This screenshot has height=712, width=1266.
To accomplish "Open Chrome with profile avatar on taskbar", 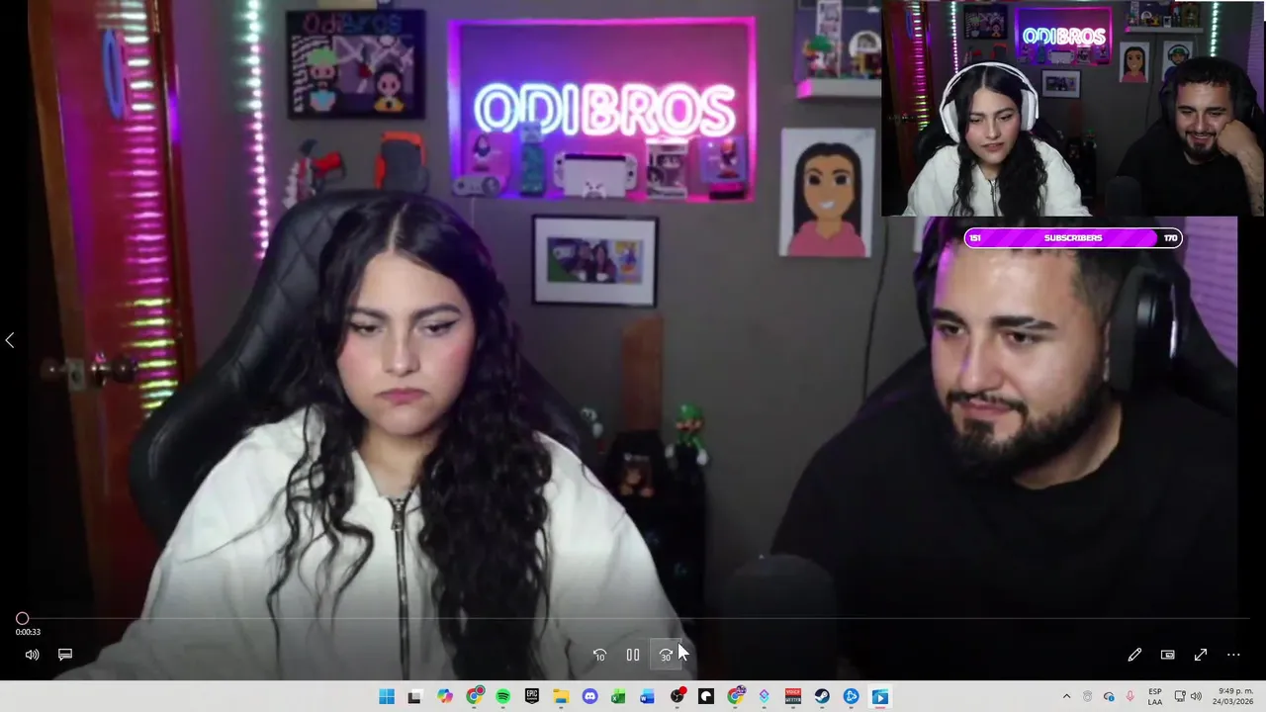I will click(736, 697).
